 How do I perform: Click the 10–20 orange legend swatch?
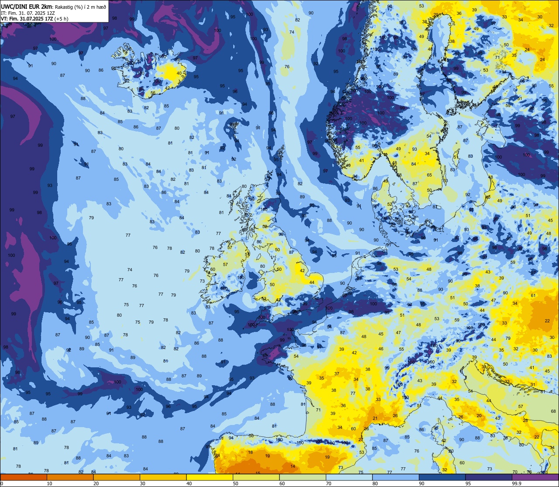[x=70, y=477]
